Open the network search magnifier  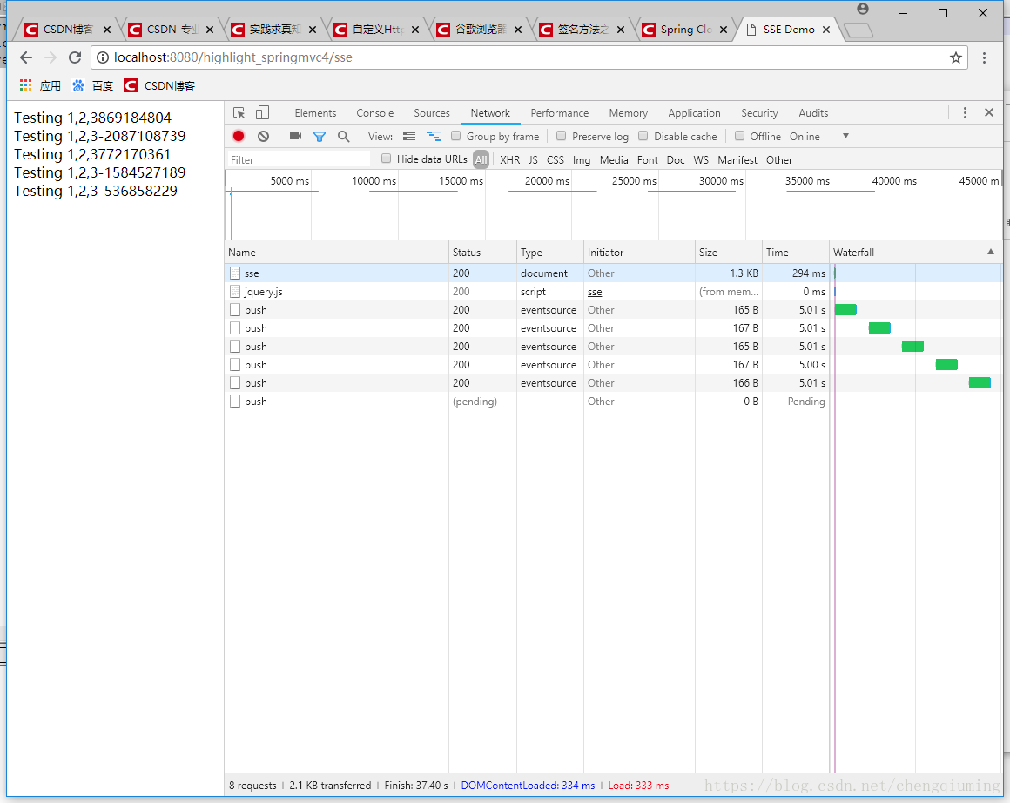(343, 136)
